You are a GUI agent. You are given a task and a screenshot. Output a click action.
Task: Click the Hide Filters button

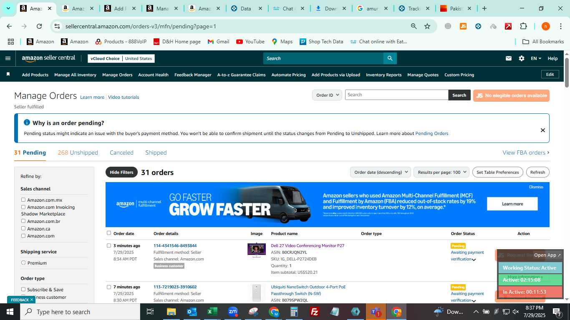(121, 172)
